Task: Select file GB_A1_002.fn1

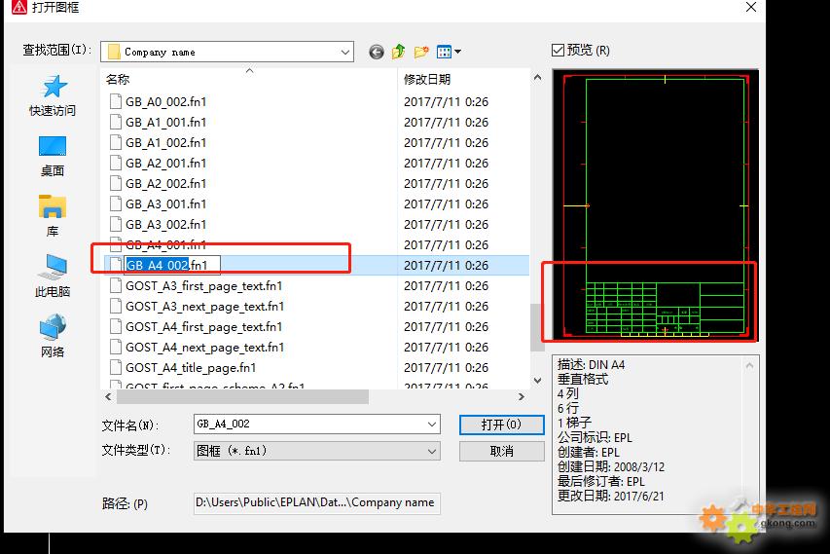Action: click(x=165, y=143)
